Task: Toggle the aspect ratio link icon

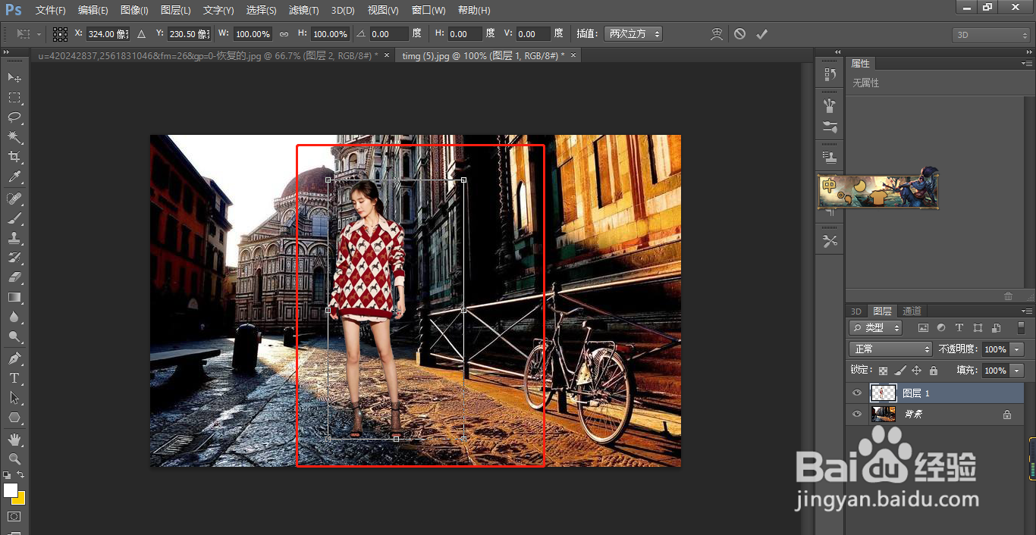Action: click(284, 34)
